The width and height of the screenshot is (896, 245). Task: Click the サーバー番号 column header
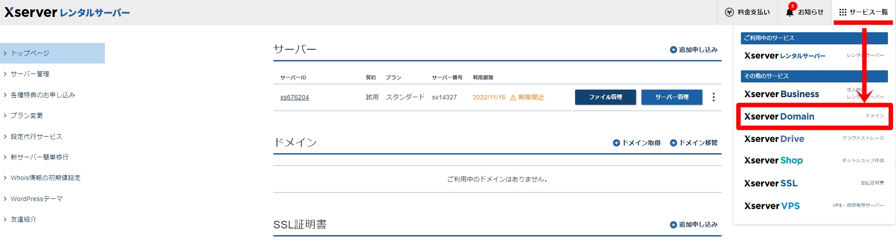447,77
